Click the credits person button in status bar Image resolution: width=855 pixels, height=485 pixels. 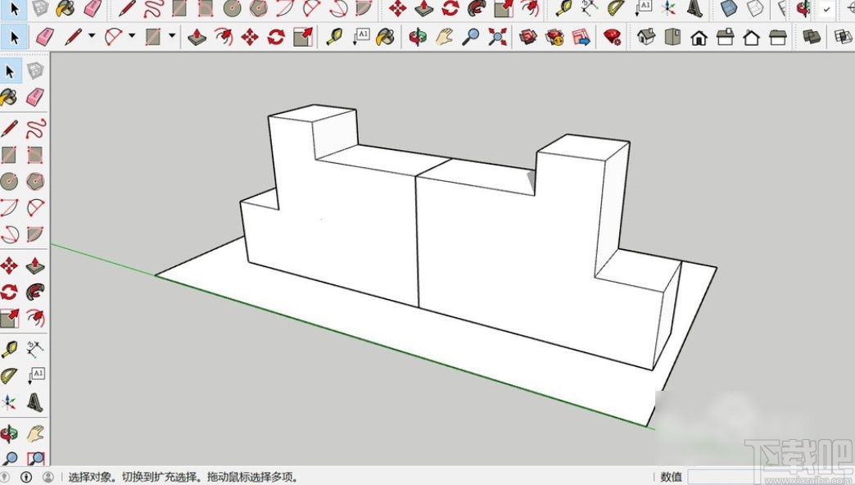click(47, 477)
